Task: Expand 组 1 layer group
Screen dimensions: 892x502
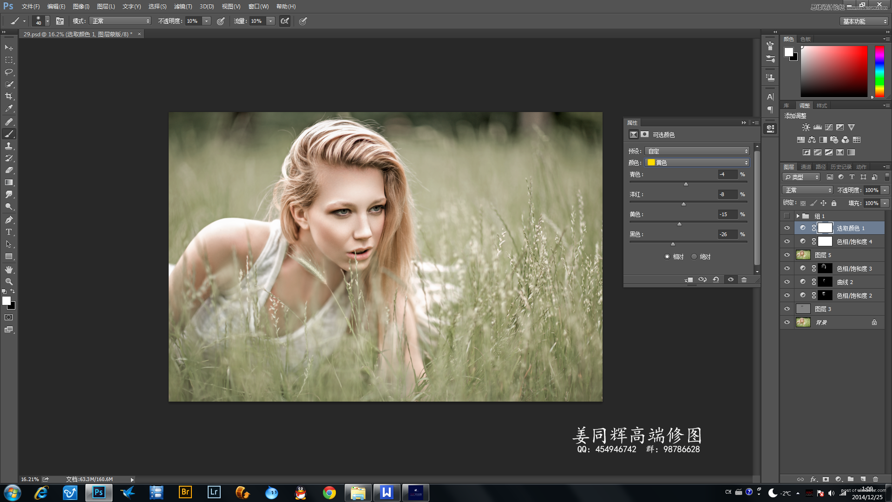Action: tap(798, 215)
